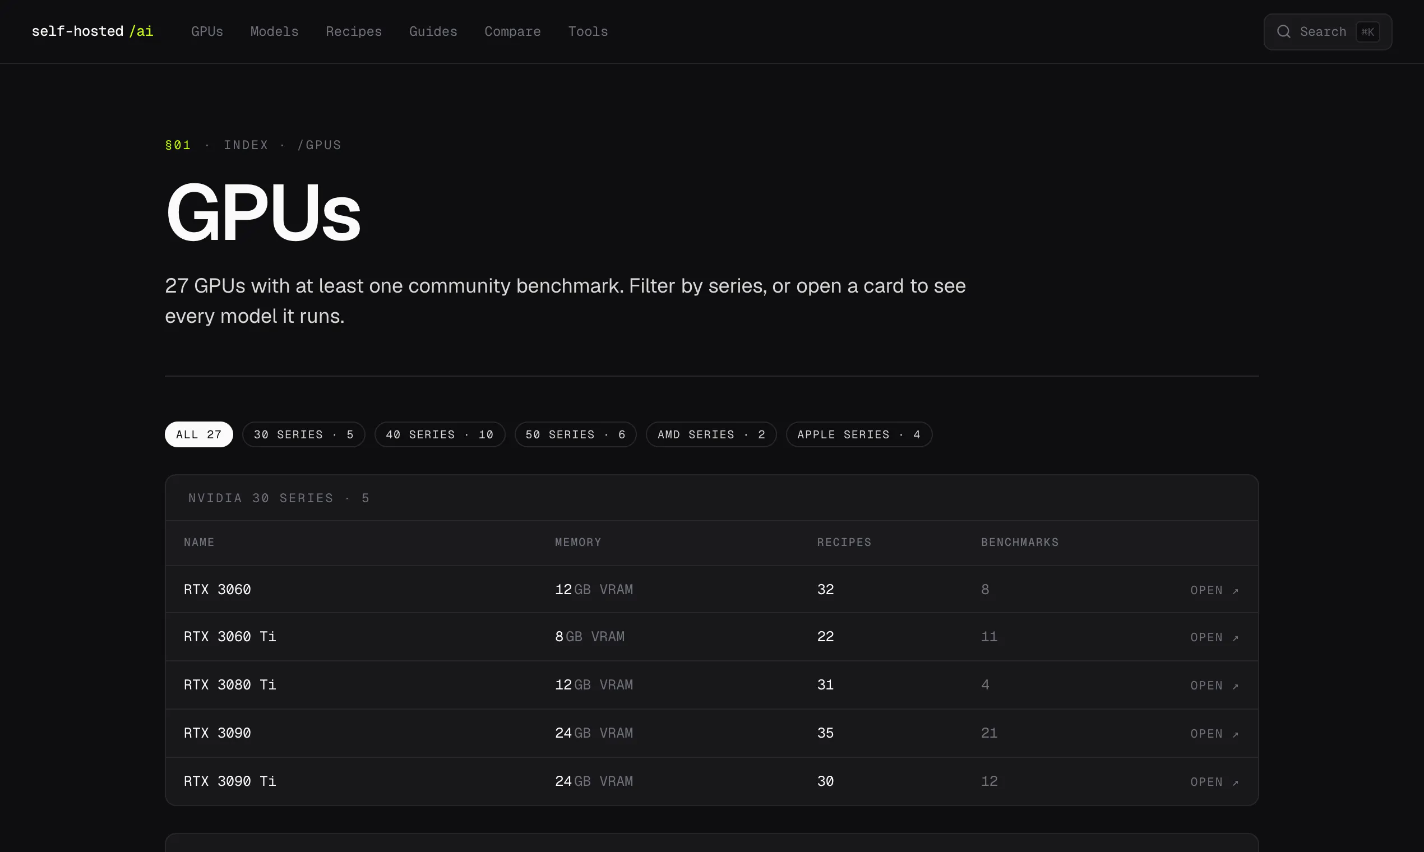The image size is (1424, 852).
Task: Click OPEN on the RTX 3090 row with 35 recipes
Action: [x=1214, y=734]
